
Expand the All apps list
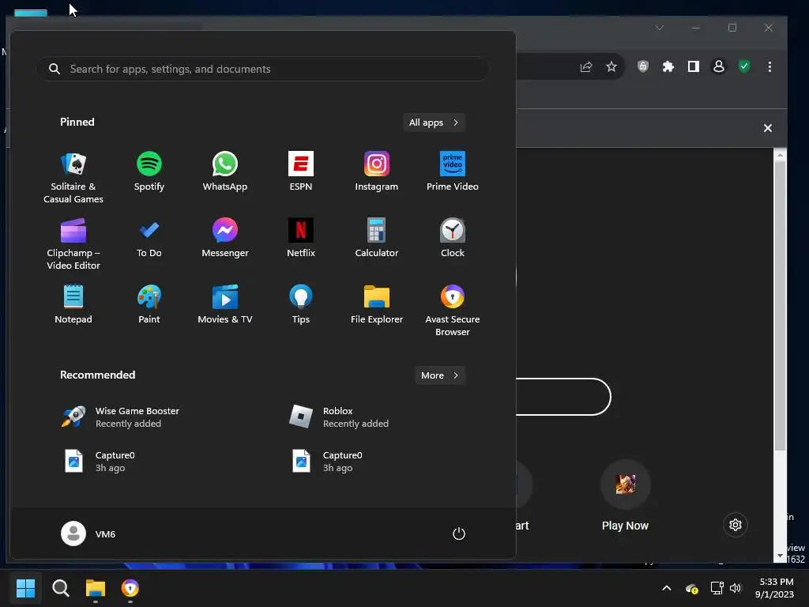pyautogui.click(x=434, y=123)
